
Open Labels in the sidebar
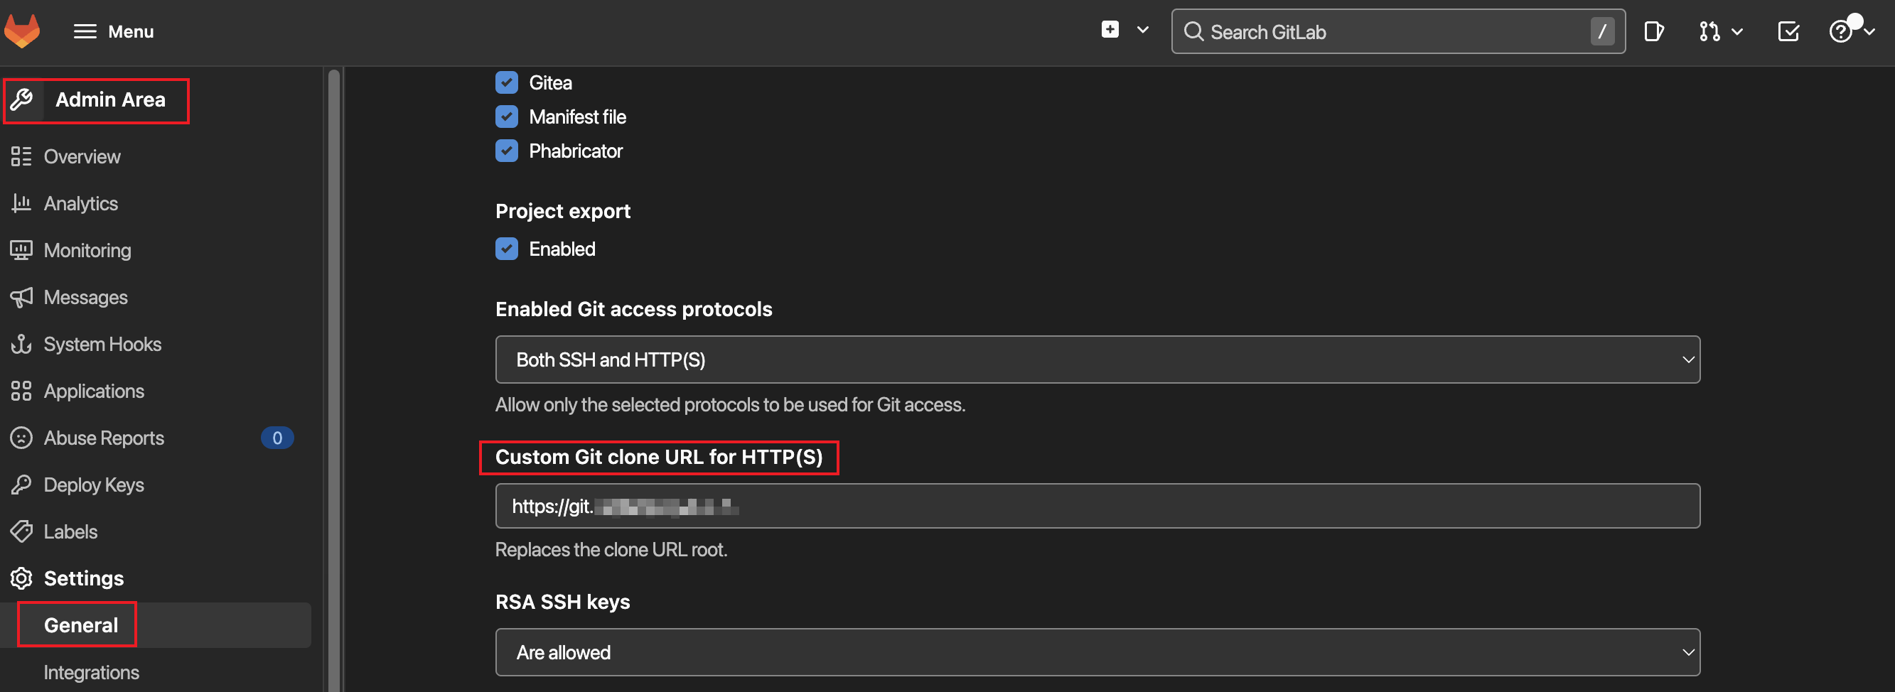70,531
